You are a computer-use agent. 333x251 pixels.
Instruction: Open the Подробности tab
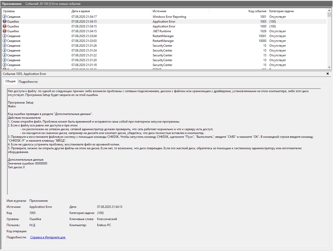pyautogui.click(x=28, y=82)
